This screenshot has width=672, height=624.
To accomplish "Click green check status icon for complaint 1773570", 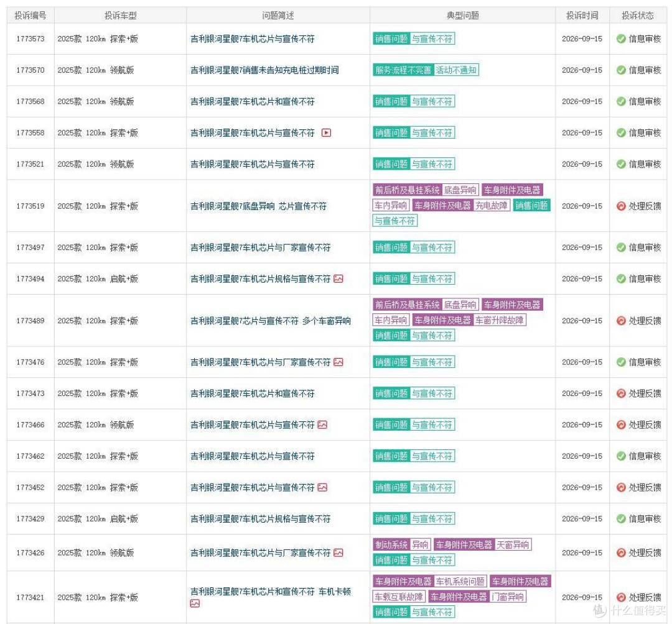I will (x=621, y=70).
